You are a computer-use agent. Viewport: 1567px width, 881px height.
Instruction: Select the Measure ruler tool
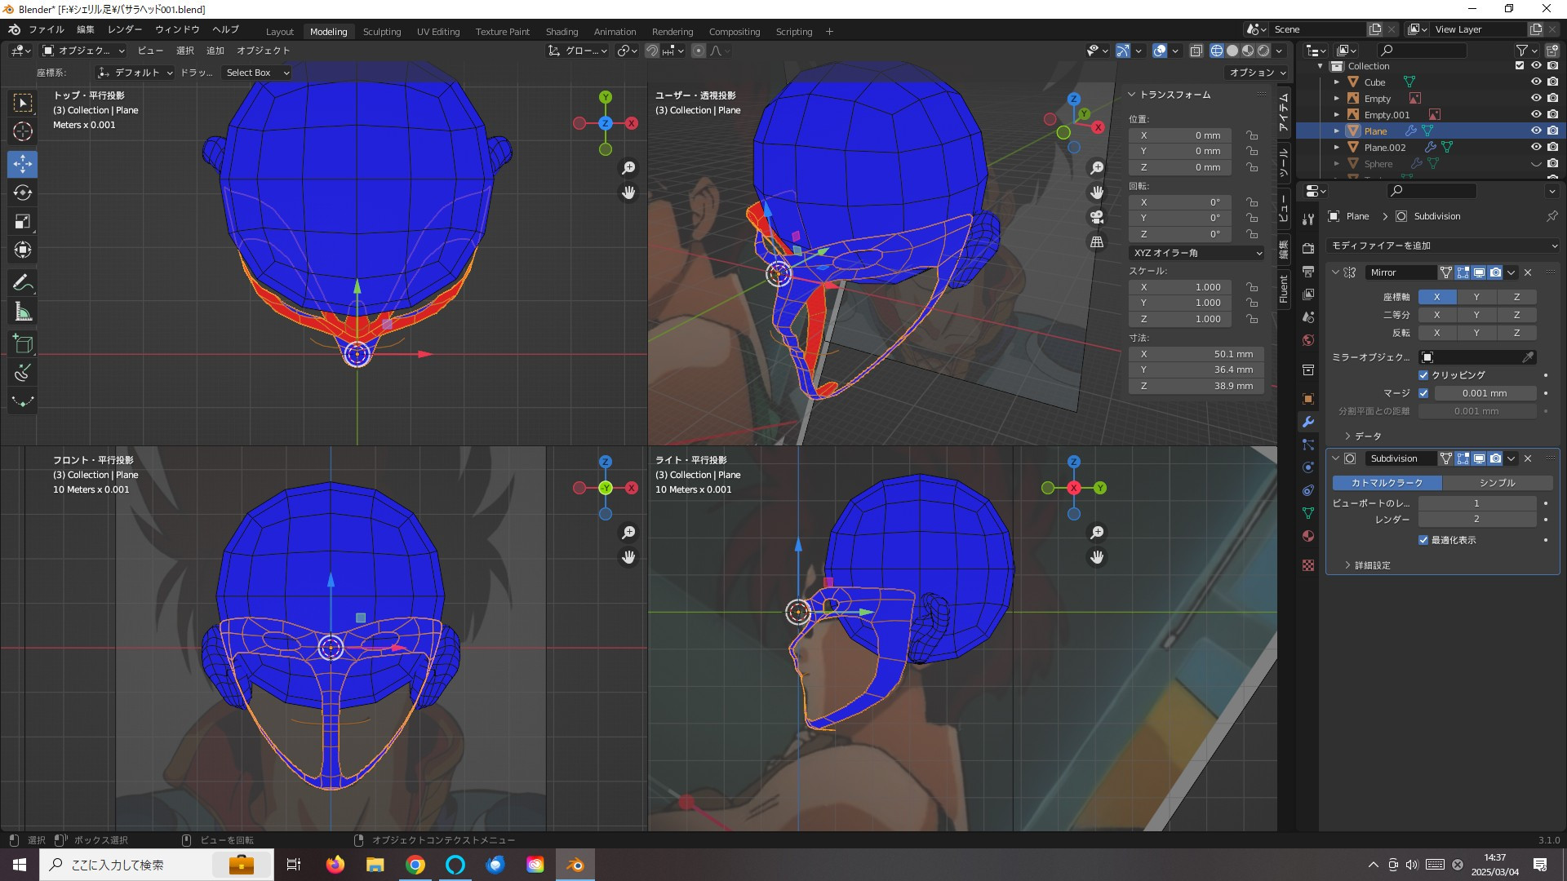23,312
